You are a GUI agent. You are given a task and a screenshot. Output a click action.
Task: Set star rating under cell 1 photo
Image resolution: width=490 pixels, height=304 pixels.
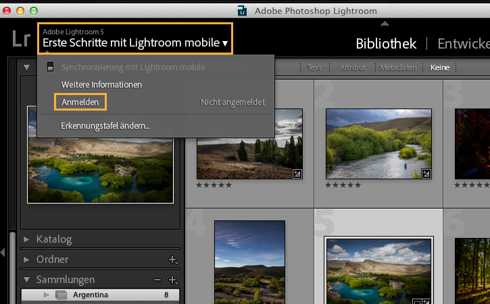[214, 185]
